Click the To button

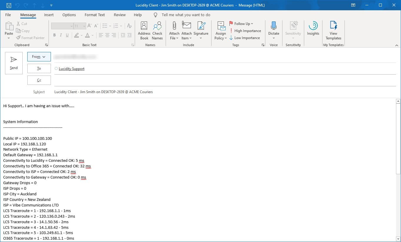pyautogui.click(x=39, y=68)
